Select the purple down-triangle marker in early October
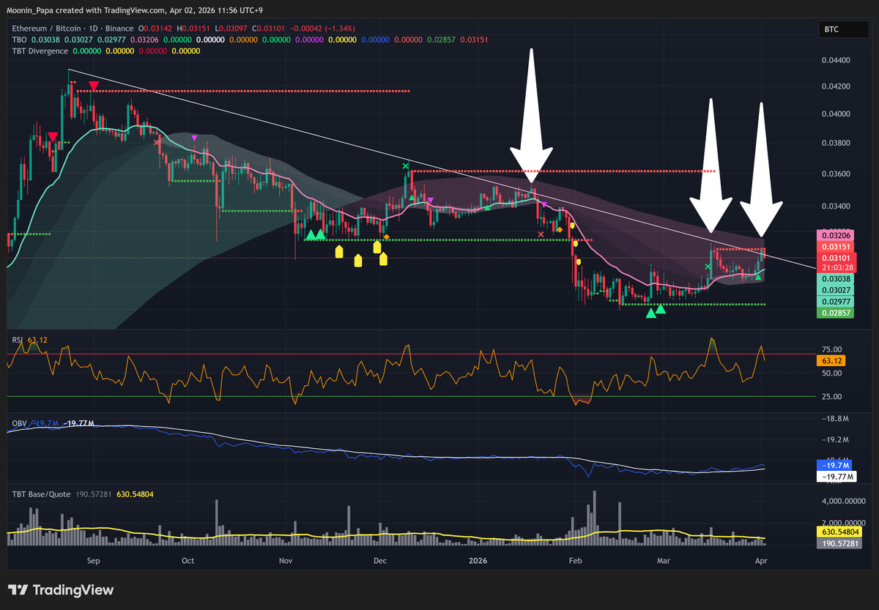 [x=194, y=138]
